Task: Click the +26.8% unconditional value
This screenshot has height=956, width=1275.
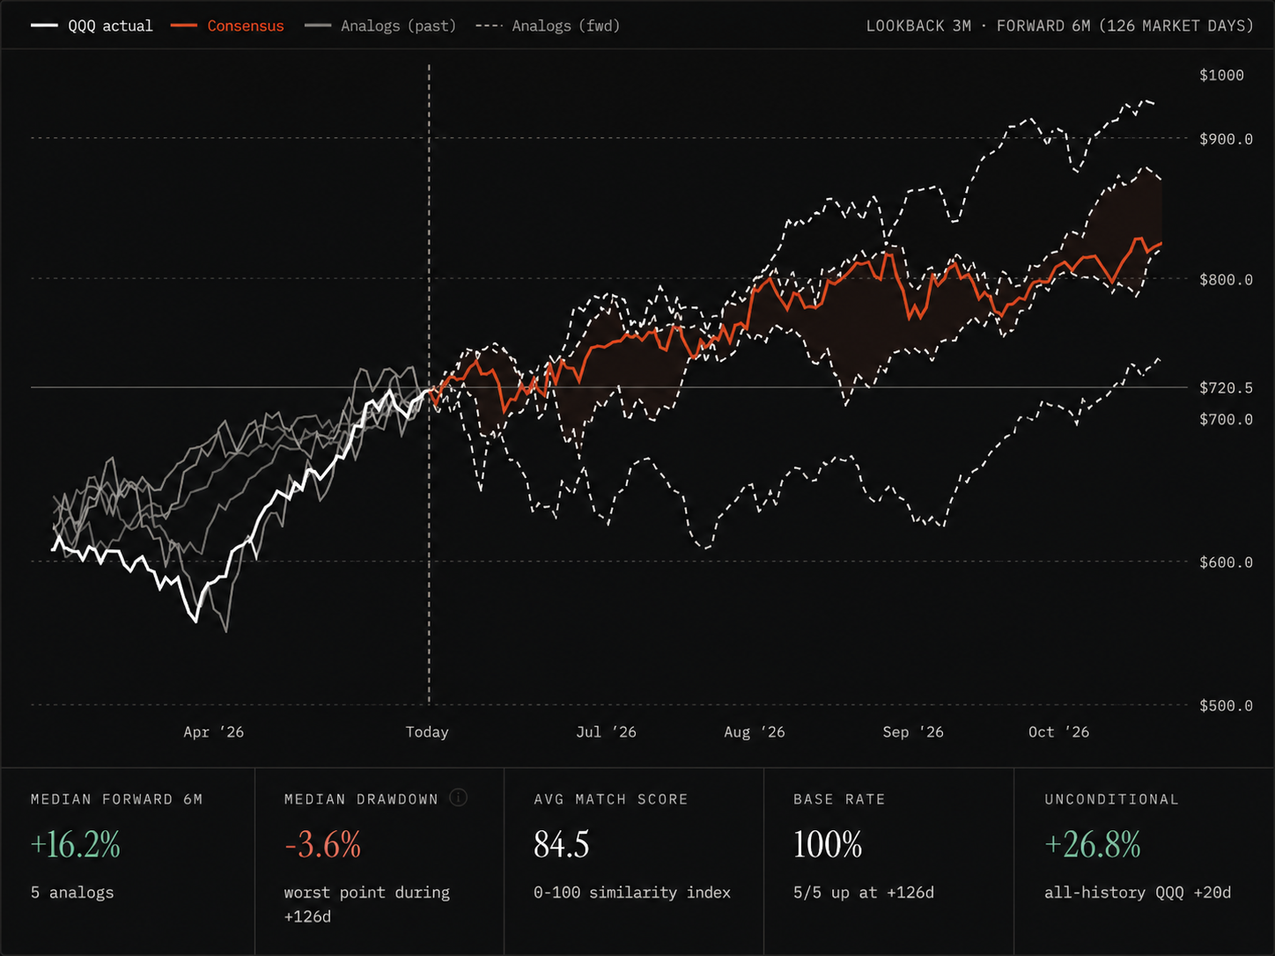Action: pos(1093,845)
